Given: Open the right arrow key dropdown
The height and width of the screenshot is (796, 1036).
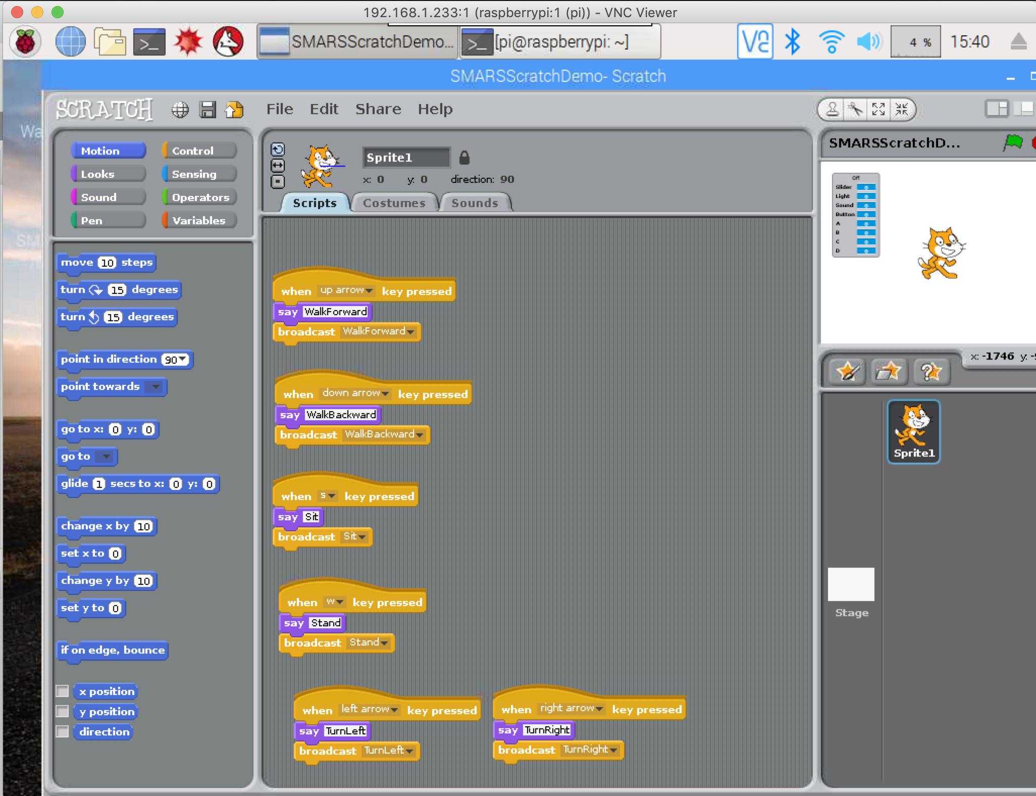Looking at the screenshot, I should coord(572,708).
